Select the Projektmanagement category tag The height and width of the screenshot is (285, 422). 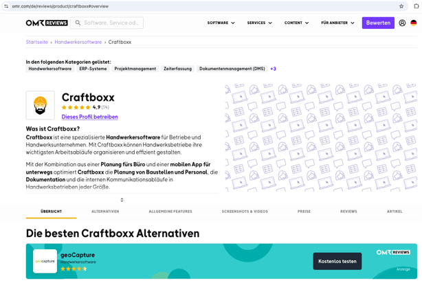135,69
